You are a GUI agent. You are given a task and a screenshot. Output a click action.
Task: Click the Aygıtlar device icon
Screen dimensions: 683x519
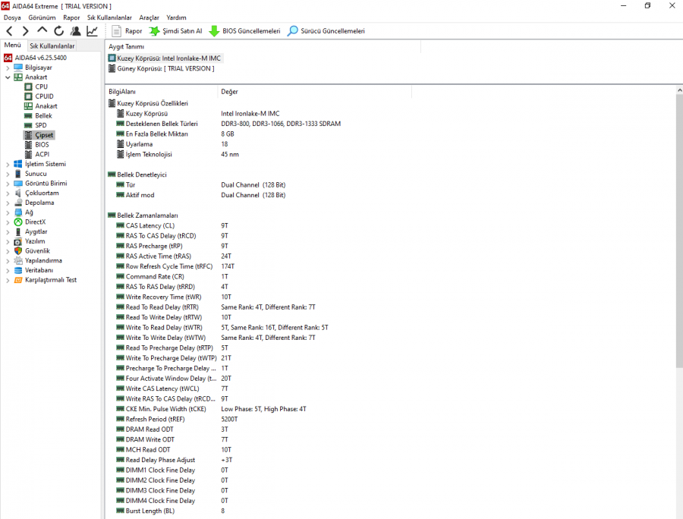coord(18,231)
